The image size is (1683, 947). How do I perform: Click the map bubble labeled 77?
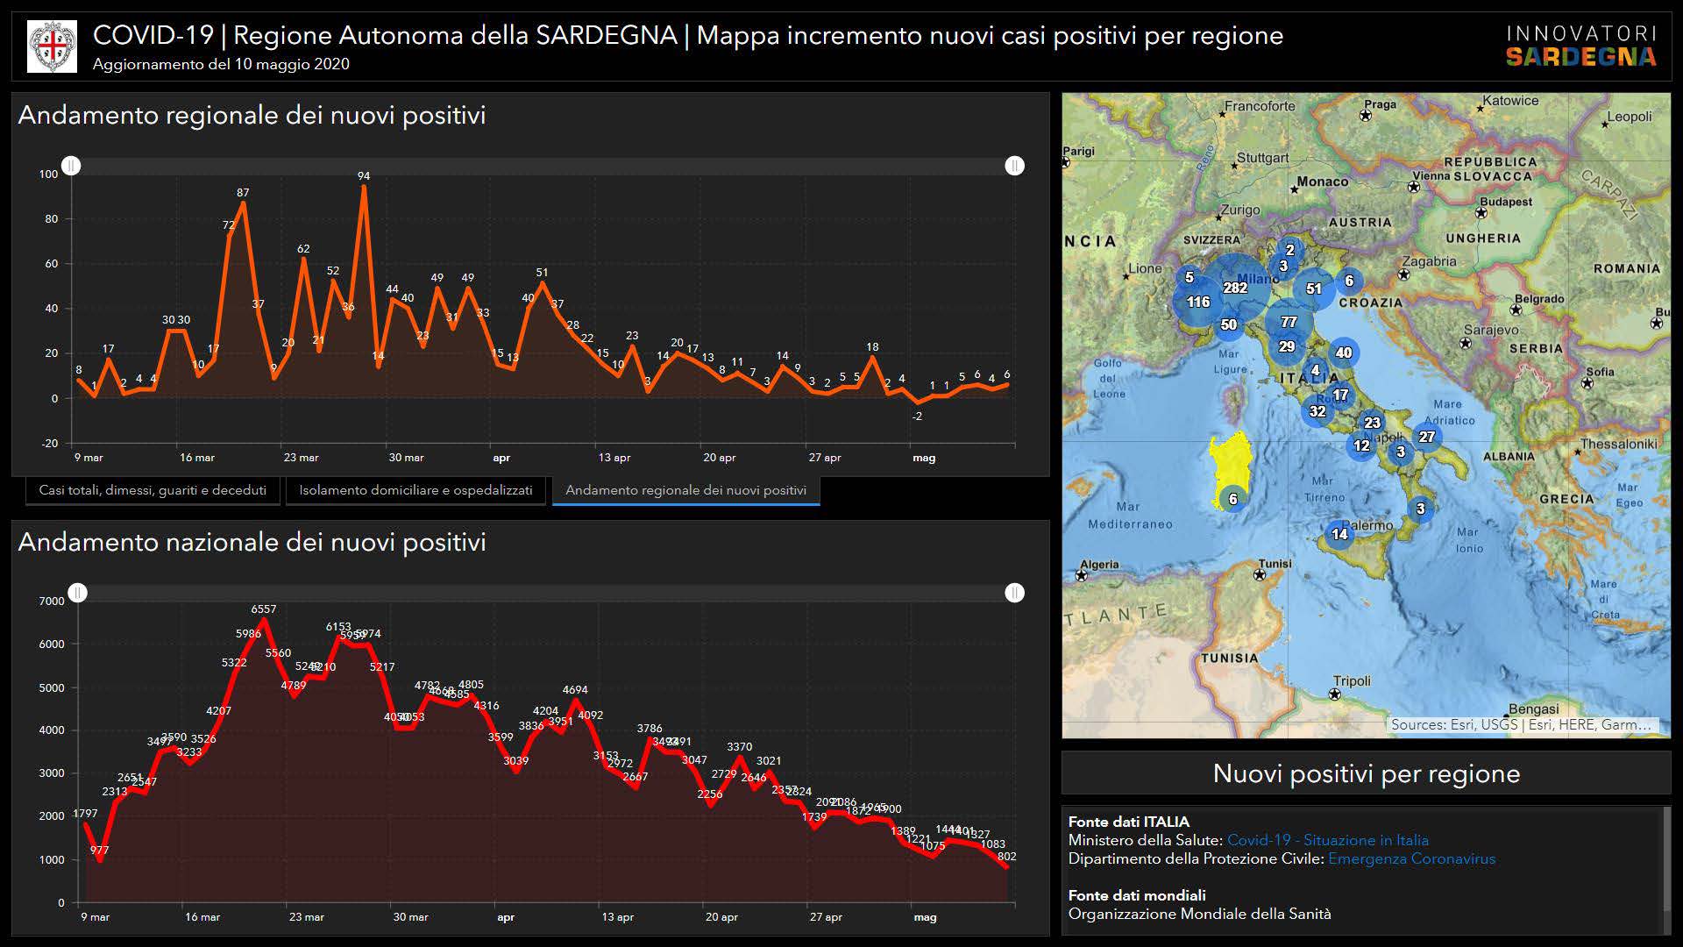pyautogui.click(x=1288, y=322)
